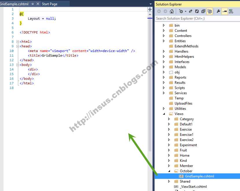Expand the Models folder arrow
240x191 pixels.
tap(164, 67)
